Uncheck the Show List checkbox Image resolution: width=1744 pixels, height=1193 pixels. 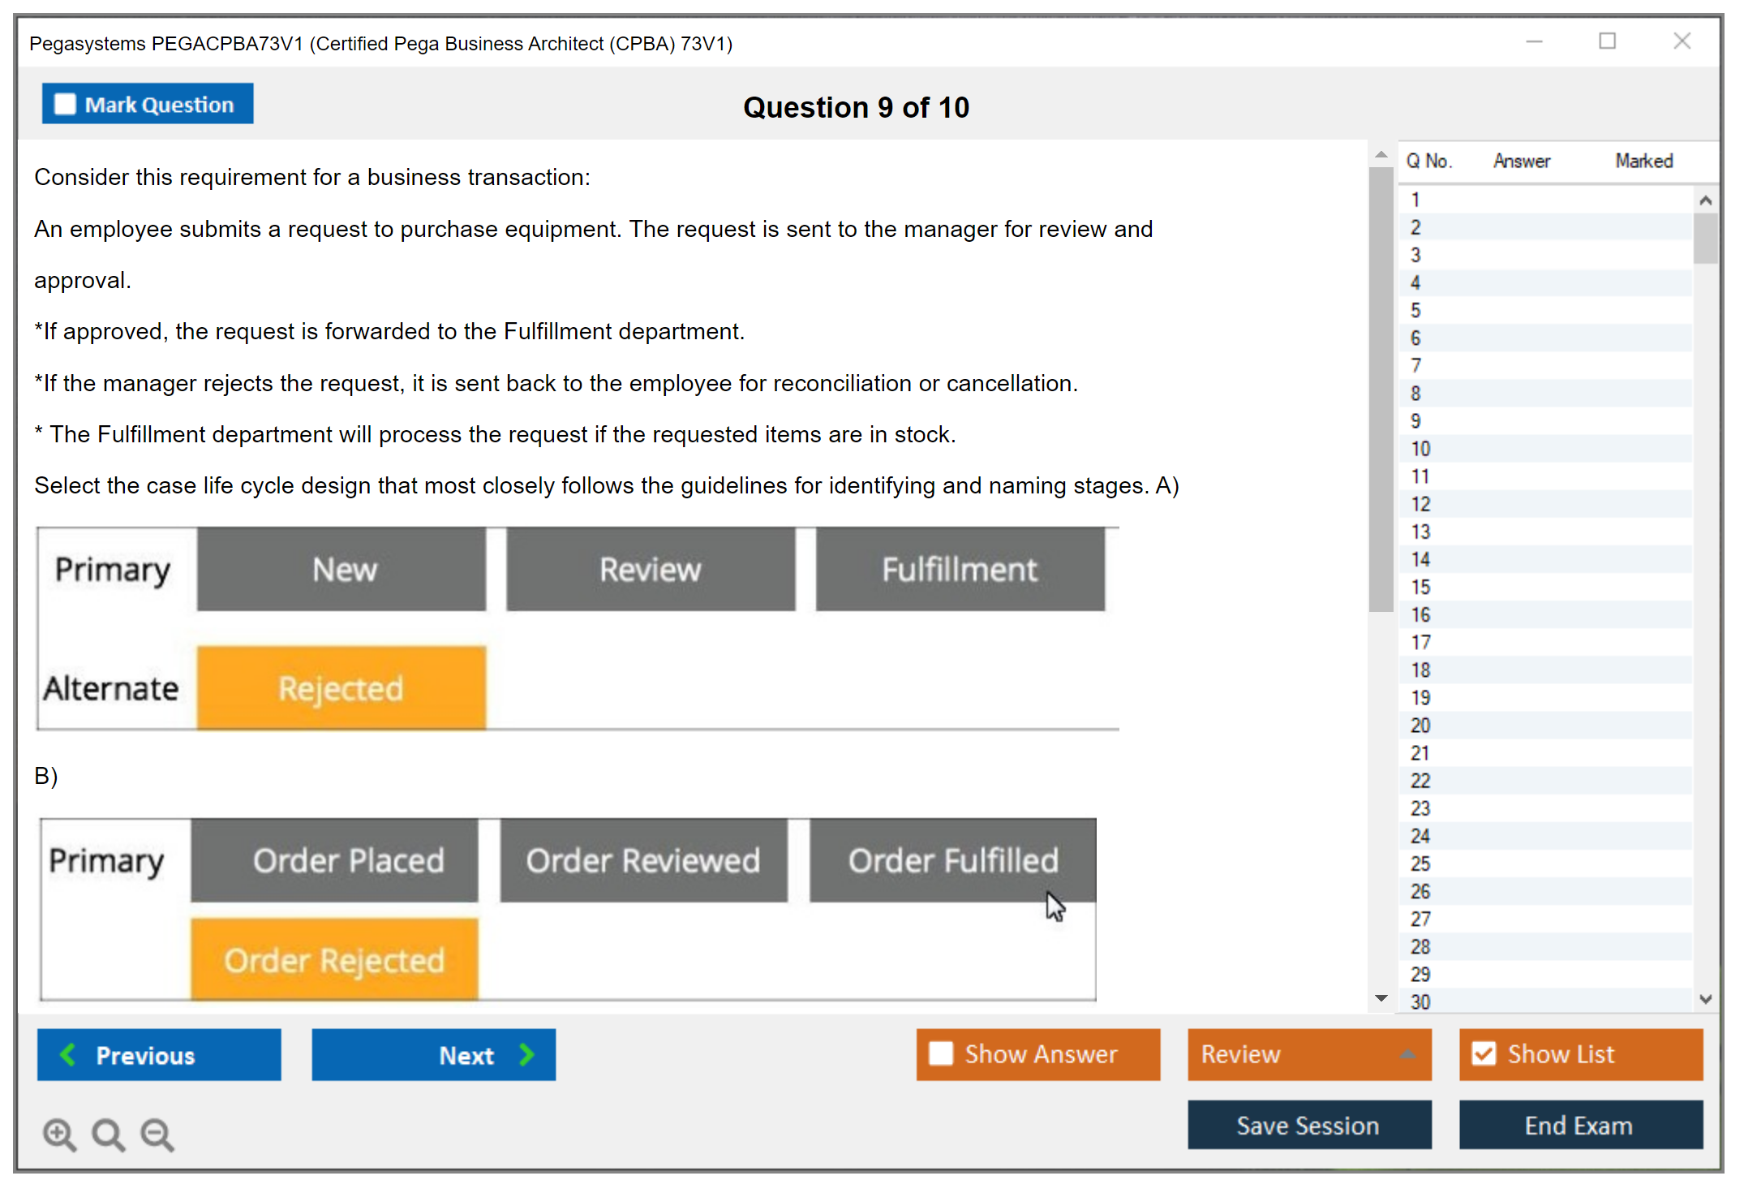1484,1054
